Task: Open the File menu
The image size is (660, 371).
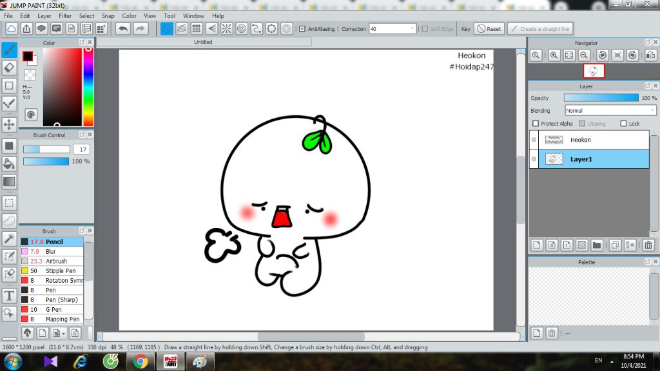Action: (x=8, y=15)
